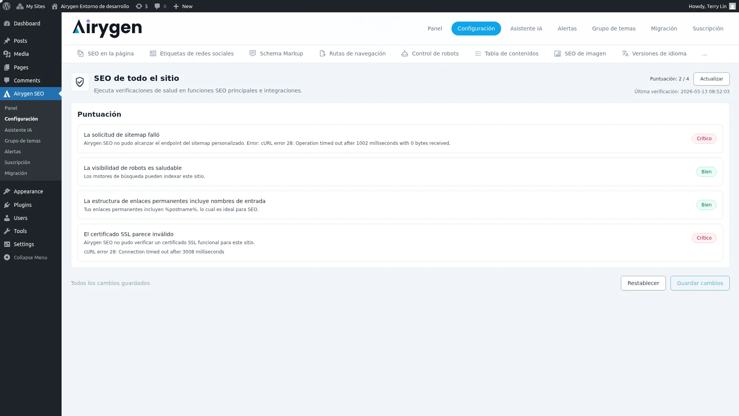Click Bien badge on permalinks structure row

click(x=706, y=205)
